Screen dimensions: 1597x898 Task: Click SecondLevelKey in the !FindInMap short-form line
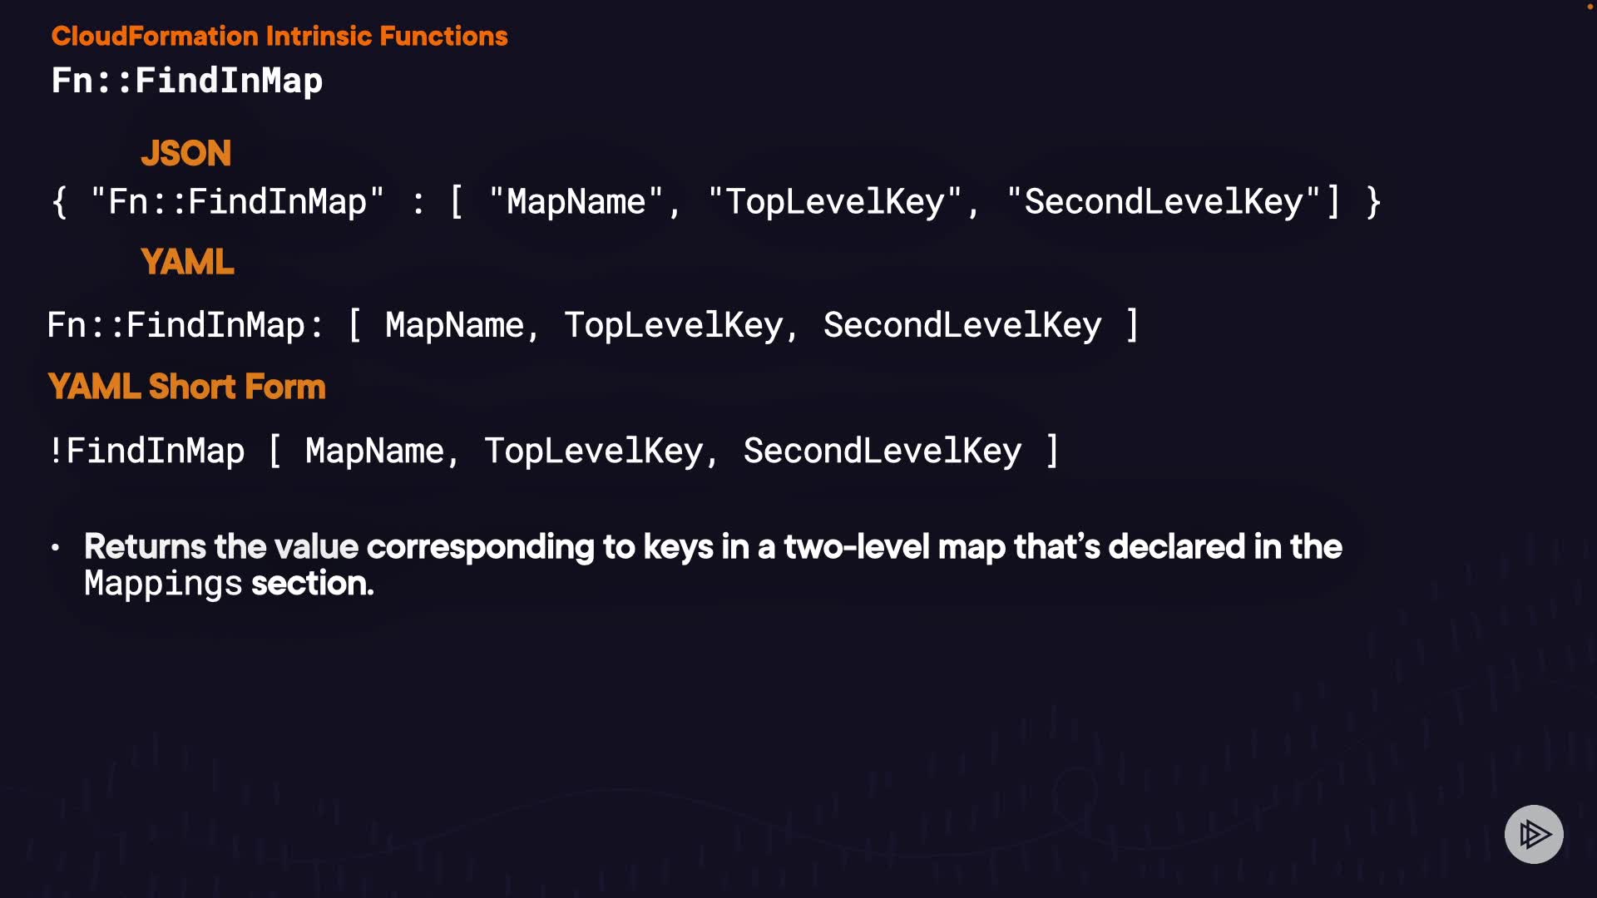[883, 451]
